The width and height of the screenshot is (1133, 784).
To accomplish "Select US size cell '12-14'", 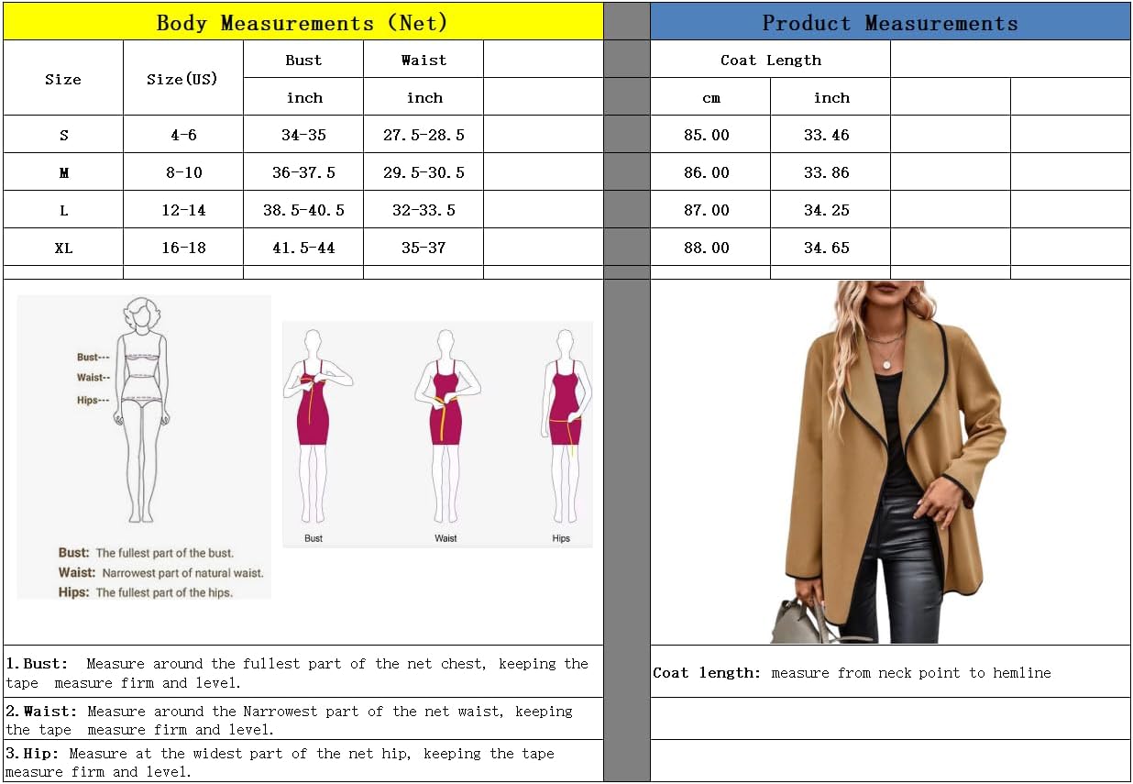I will (x=183, y=210).
